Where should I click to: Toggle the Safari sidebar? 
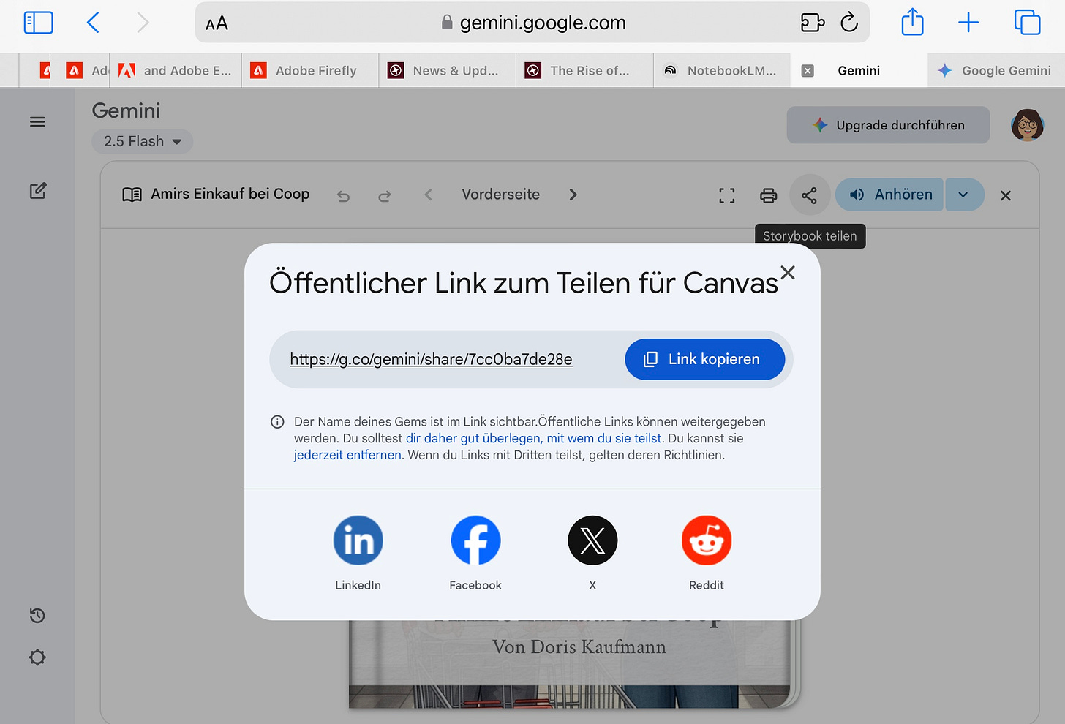click(38, 23)
